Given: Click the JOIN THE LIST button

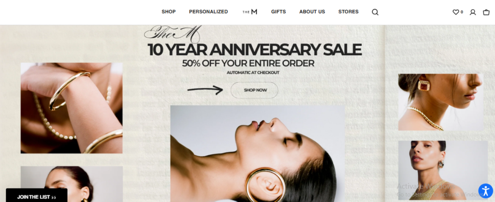Looking at the screenshot, I should (36, 196).
